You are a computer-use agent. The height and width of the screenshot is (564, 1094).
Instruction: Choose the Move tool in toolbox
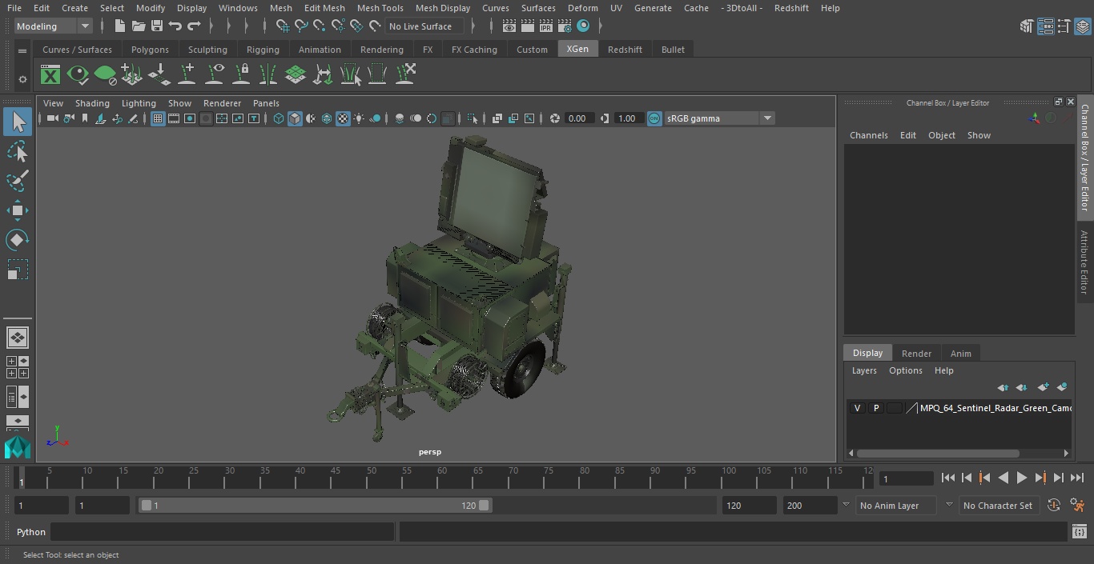coord(17,211)
